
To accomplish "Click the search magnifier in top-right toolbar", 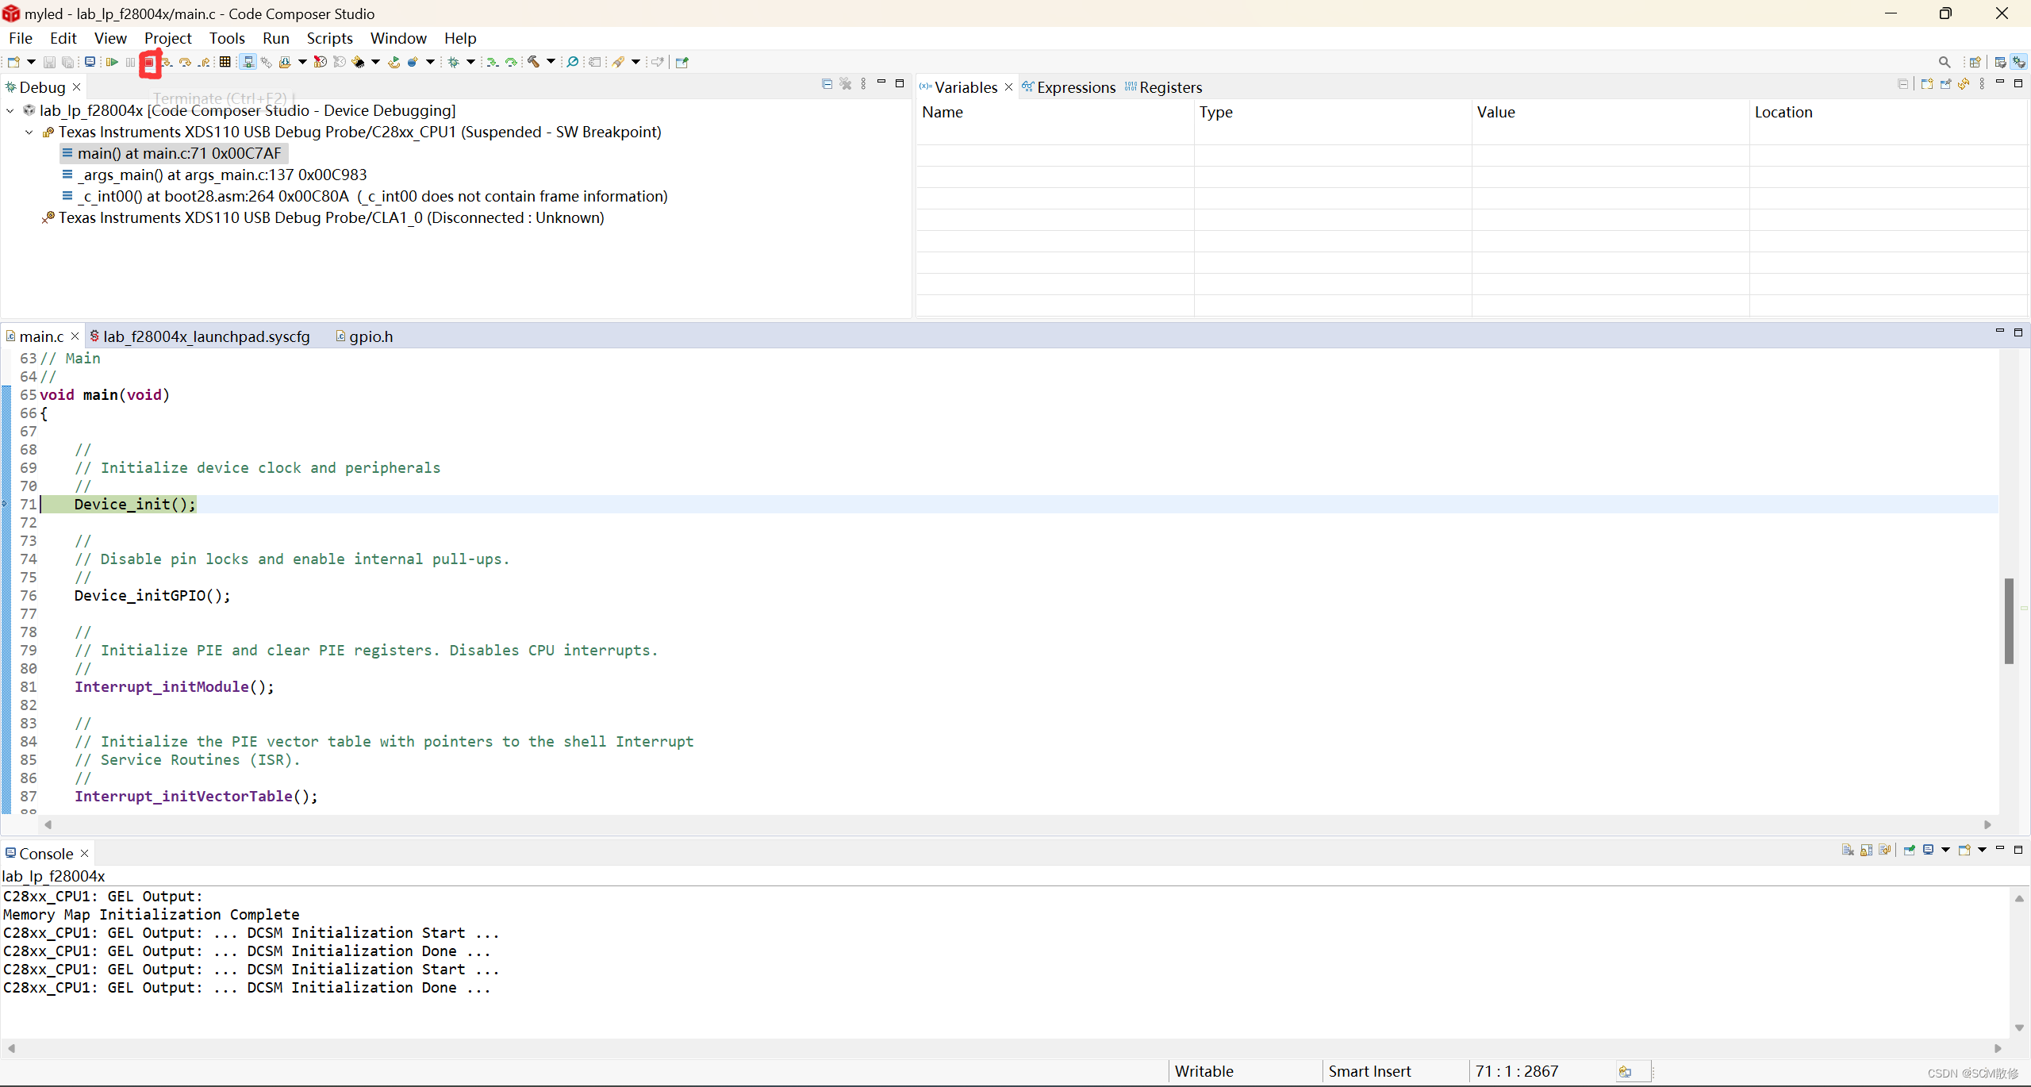I will 1944,62.
